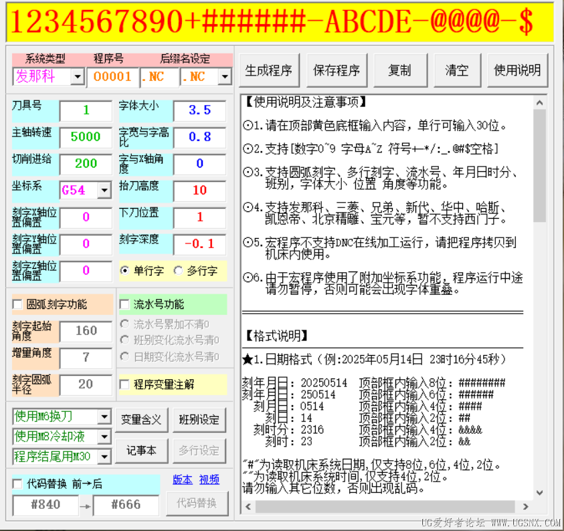Select the 多行字 radio button
This screenshot has height=531, width=564.
[x=178, y=270]
